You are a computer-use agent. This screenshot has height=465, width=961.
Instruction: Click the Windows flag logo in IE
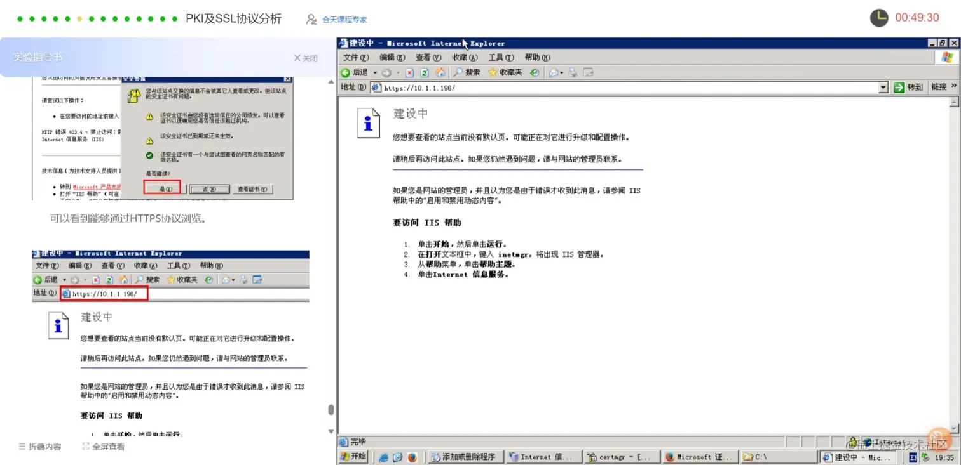tap(946, 58)
